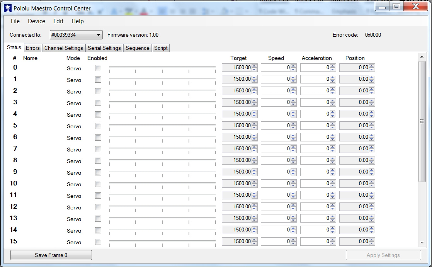432x267 pixels.
Task: Increase channel 15 Acceleration with up arrow
Action: point(333,240)
